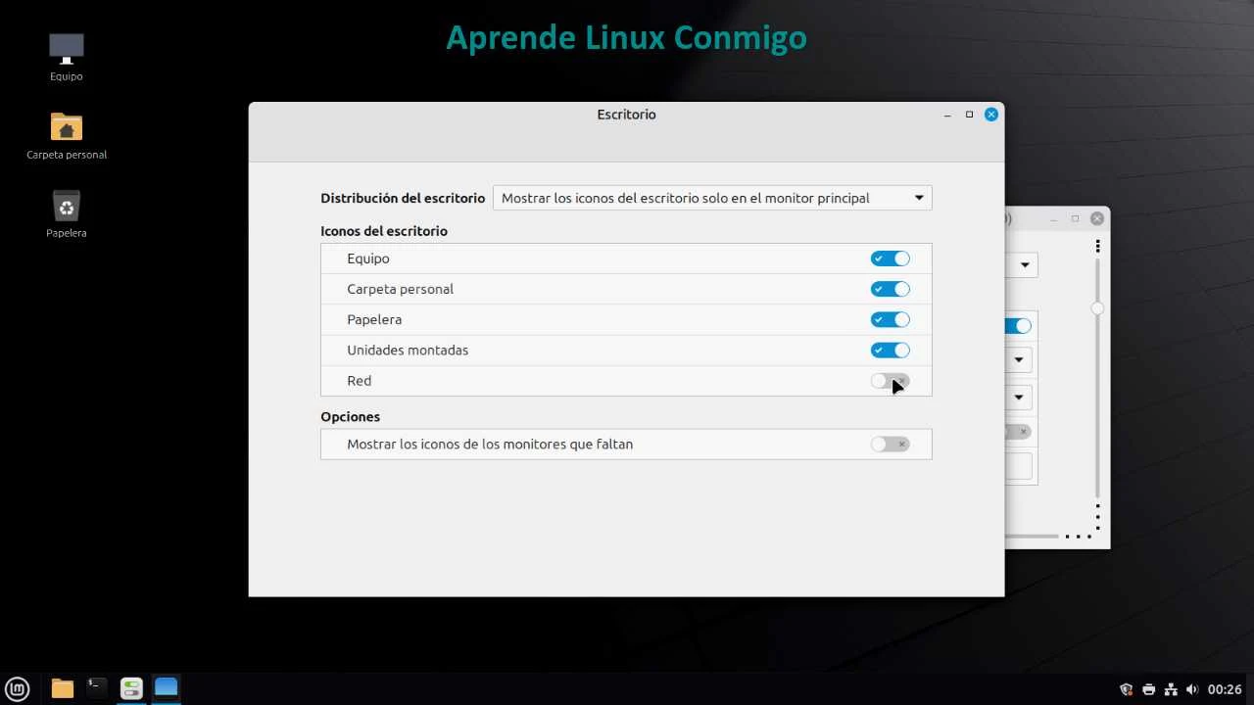
Task: Toggle the blue switch in the background window
Action: pyautogui.click(x=1019, y=325)
